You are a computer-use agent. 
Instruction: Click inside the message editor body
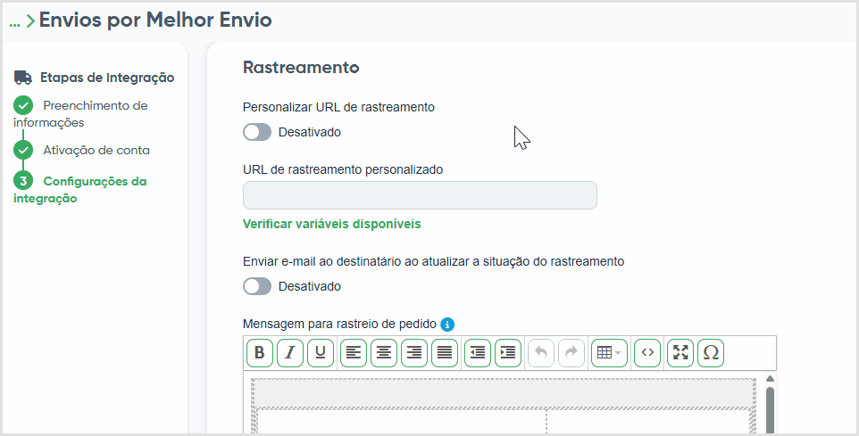(503, 403)
